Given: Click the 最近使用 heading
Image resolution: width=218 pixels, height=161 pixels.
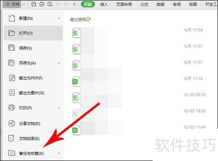Looking at the screenshot, I should [x=78, y=20].
